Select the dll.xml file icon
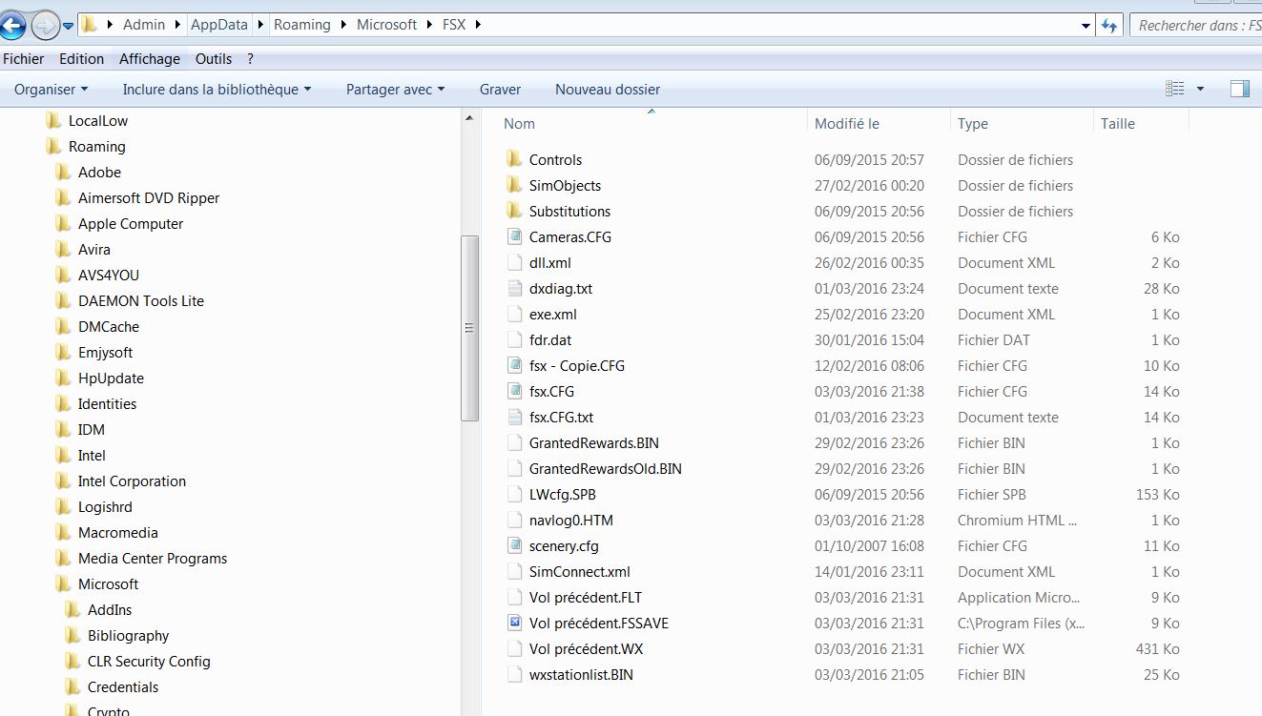The width and height of the screenshot is (1262, 716). 514,262
